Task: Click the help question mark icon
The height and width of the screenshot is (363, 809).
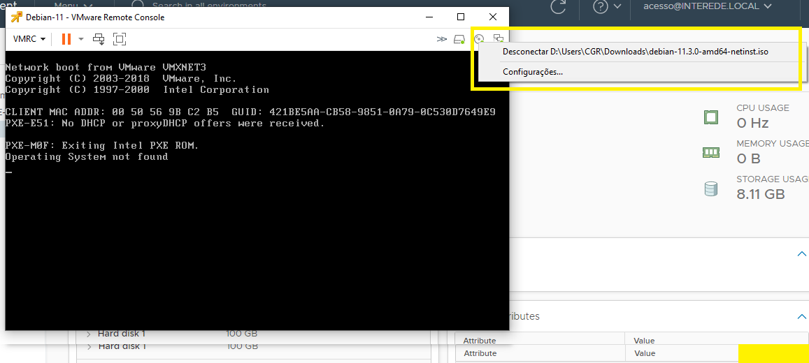Action: 601,7
